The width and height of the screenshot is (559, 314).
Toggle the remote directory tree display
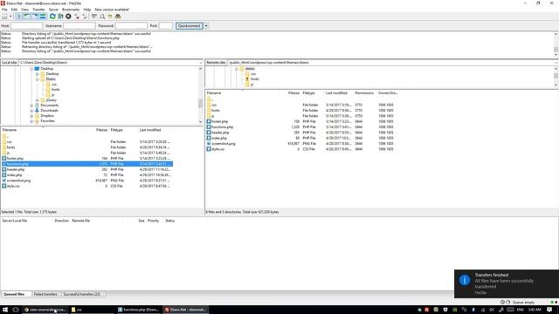(35, 17)
